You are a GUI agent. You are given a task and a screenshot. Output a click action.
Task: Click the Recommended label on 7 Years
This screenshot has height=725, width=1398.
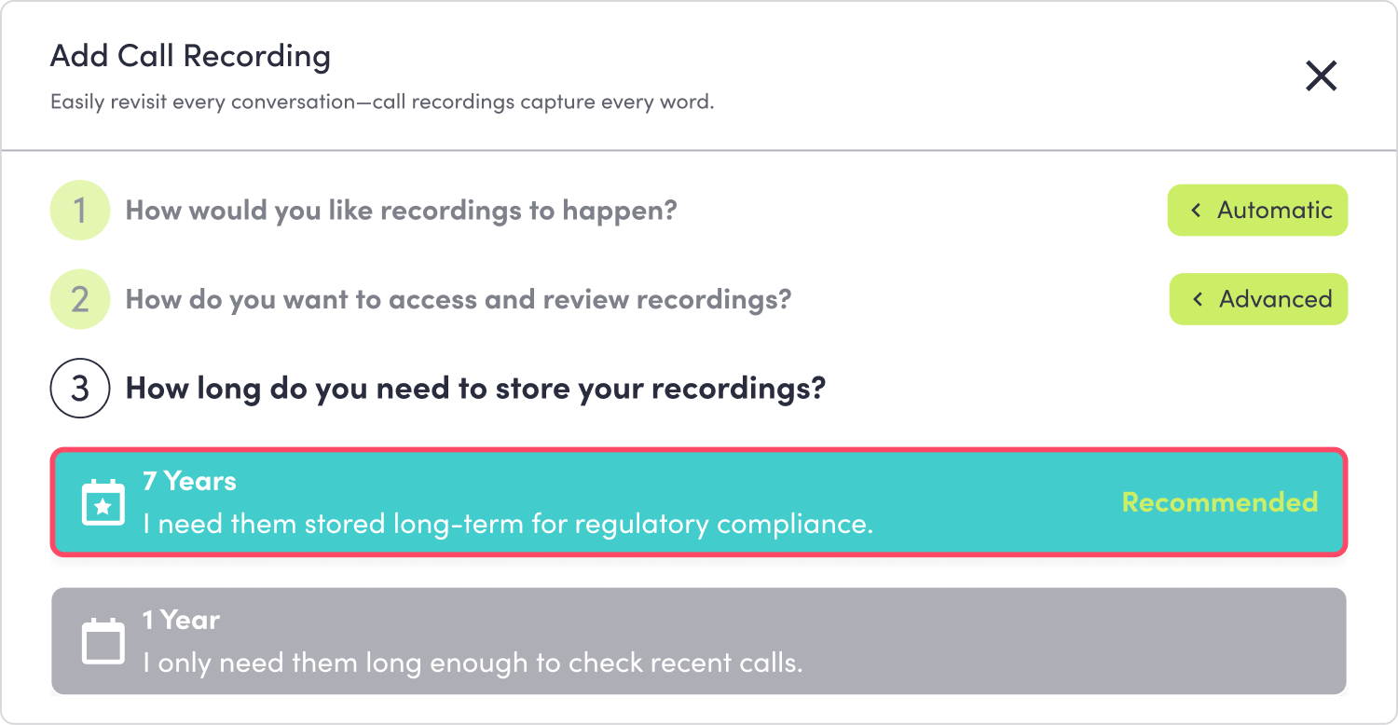1220,502
